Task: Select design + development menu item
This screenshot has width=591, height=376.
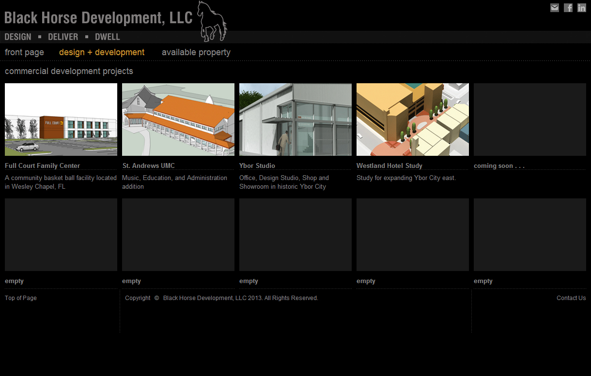Action: click(x=102, y=52)
